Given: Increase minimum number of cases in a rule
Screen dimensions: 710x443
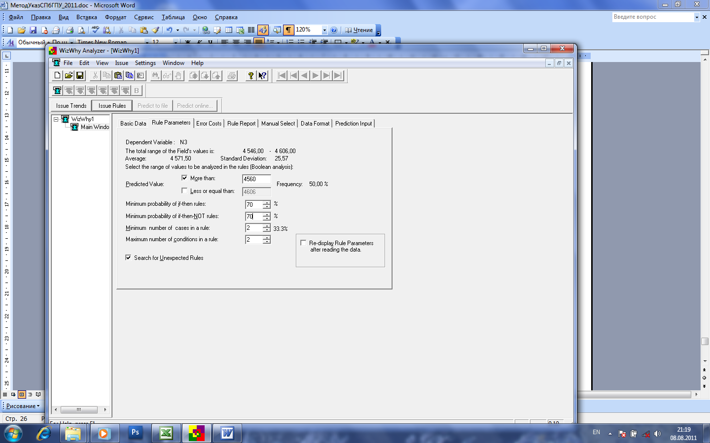Looking at the screenshot, I should (x=267, y=226).
